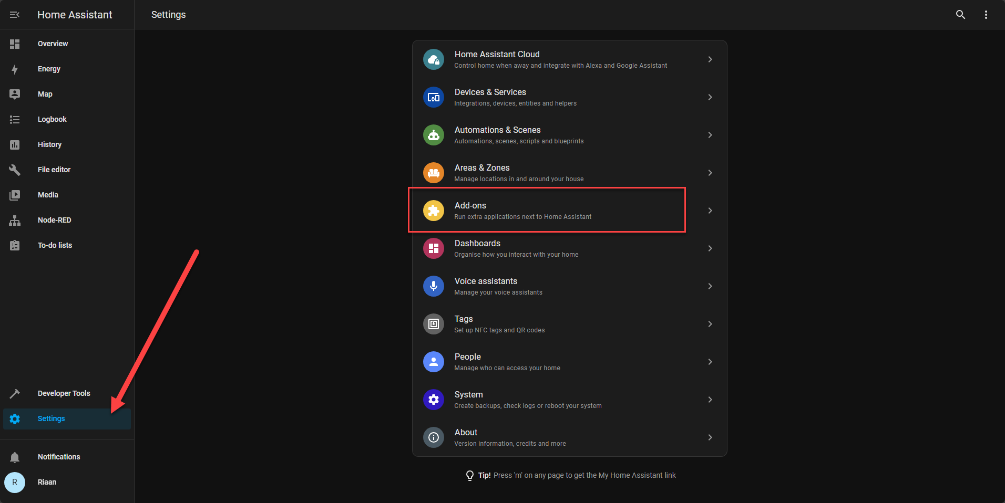Click the Voice assistants microphone icon

coord(434,286)
